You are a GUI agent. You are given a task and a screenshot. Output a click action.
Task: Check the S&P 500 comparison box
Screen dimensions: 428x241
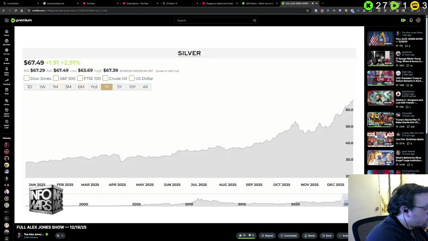coord(56,78)
